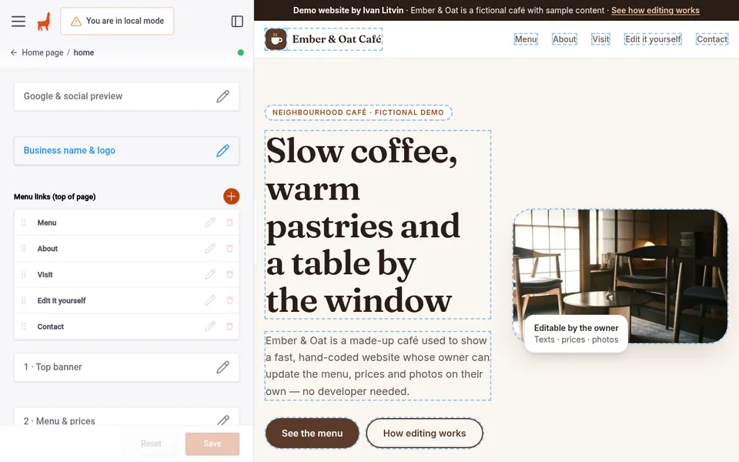Click drag handle of the Contact row

click(x=24, y=326)
